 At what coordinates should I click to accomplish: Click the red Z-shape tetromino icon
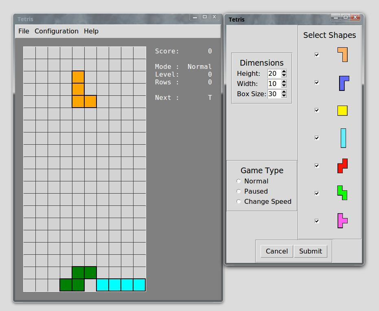coord(342,166)
